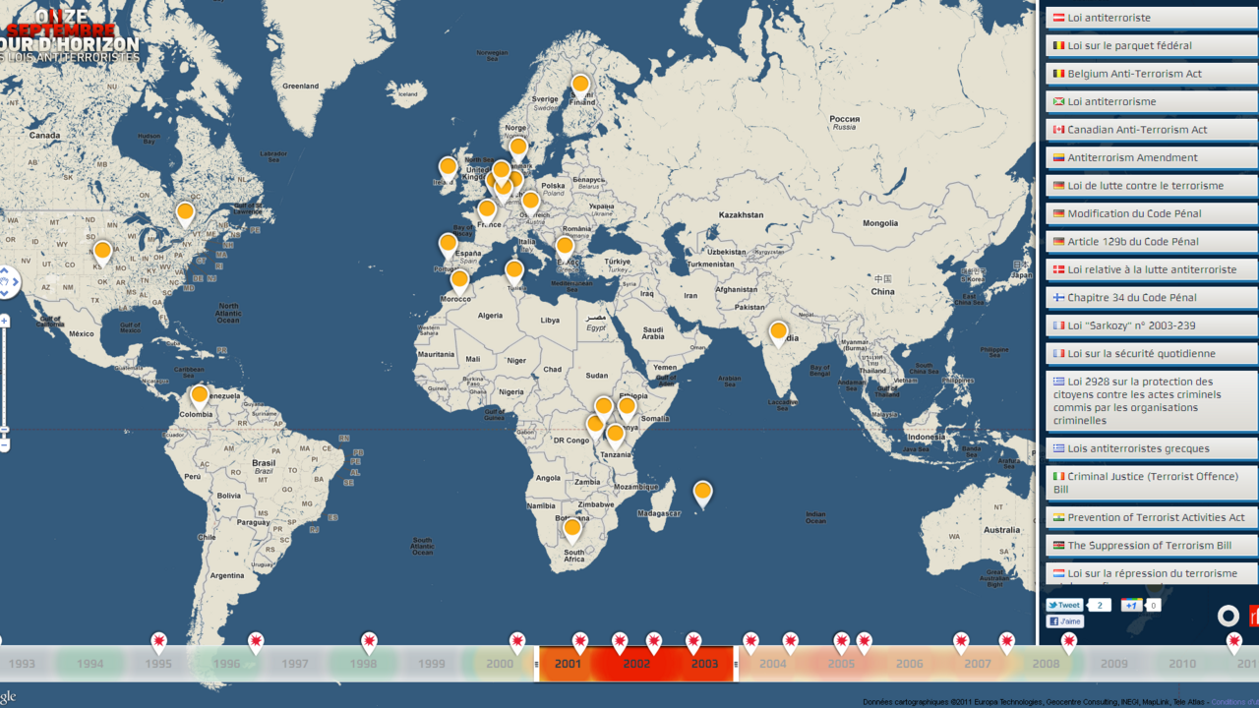
Task: Select the Canadian Anti-Terrorism Act entry
Action: coord(1150,129)
